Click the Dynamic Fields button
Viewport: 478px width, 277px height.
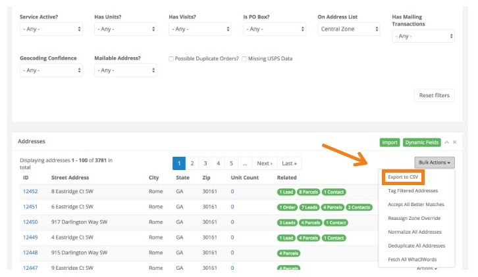[x=422, y=142]
